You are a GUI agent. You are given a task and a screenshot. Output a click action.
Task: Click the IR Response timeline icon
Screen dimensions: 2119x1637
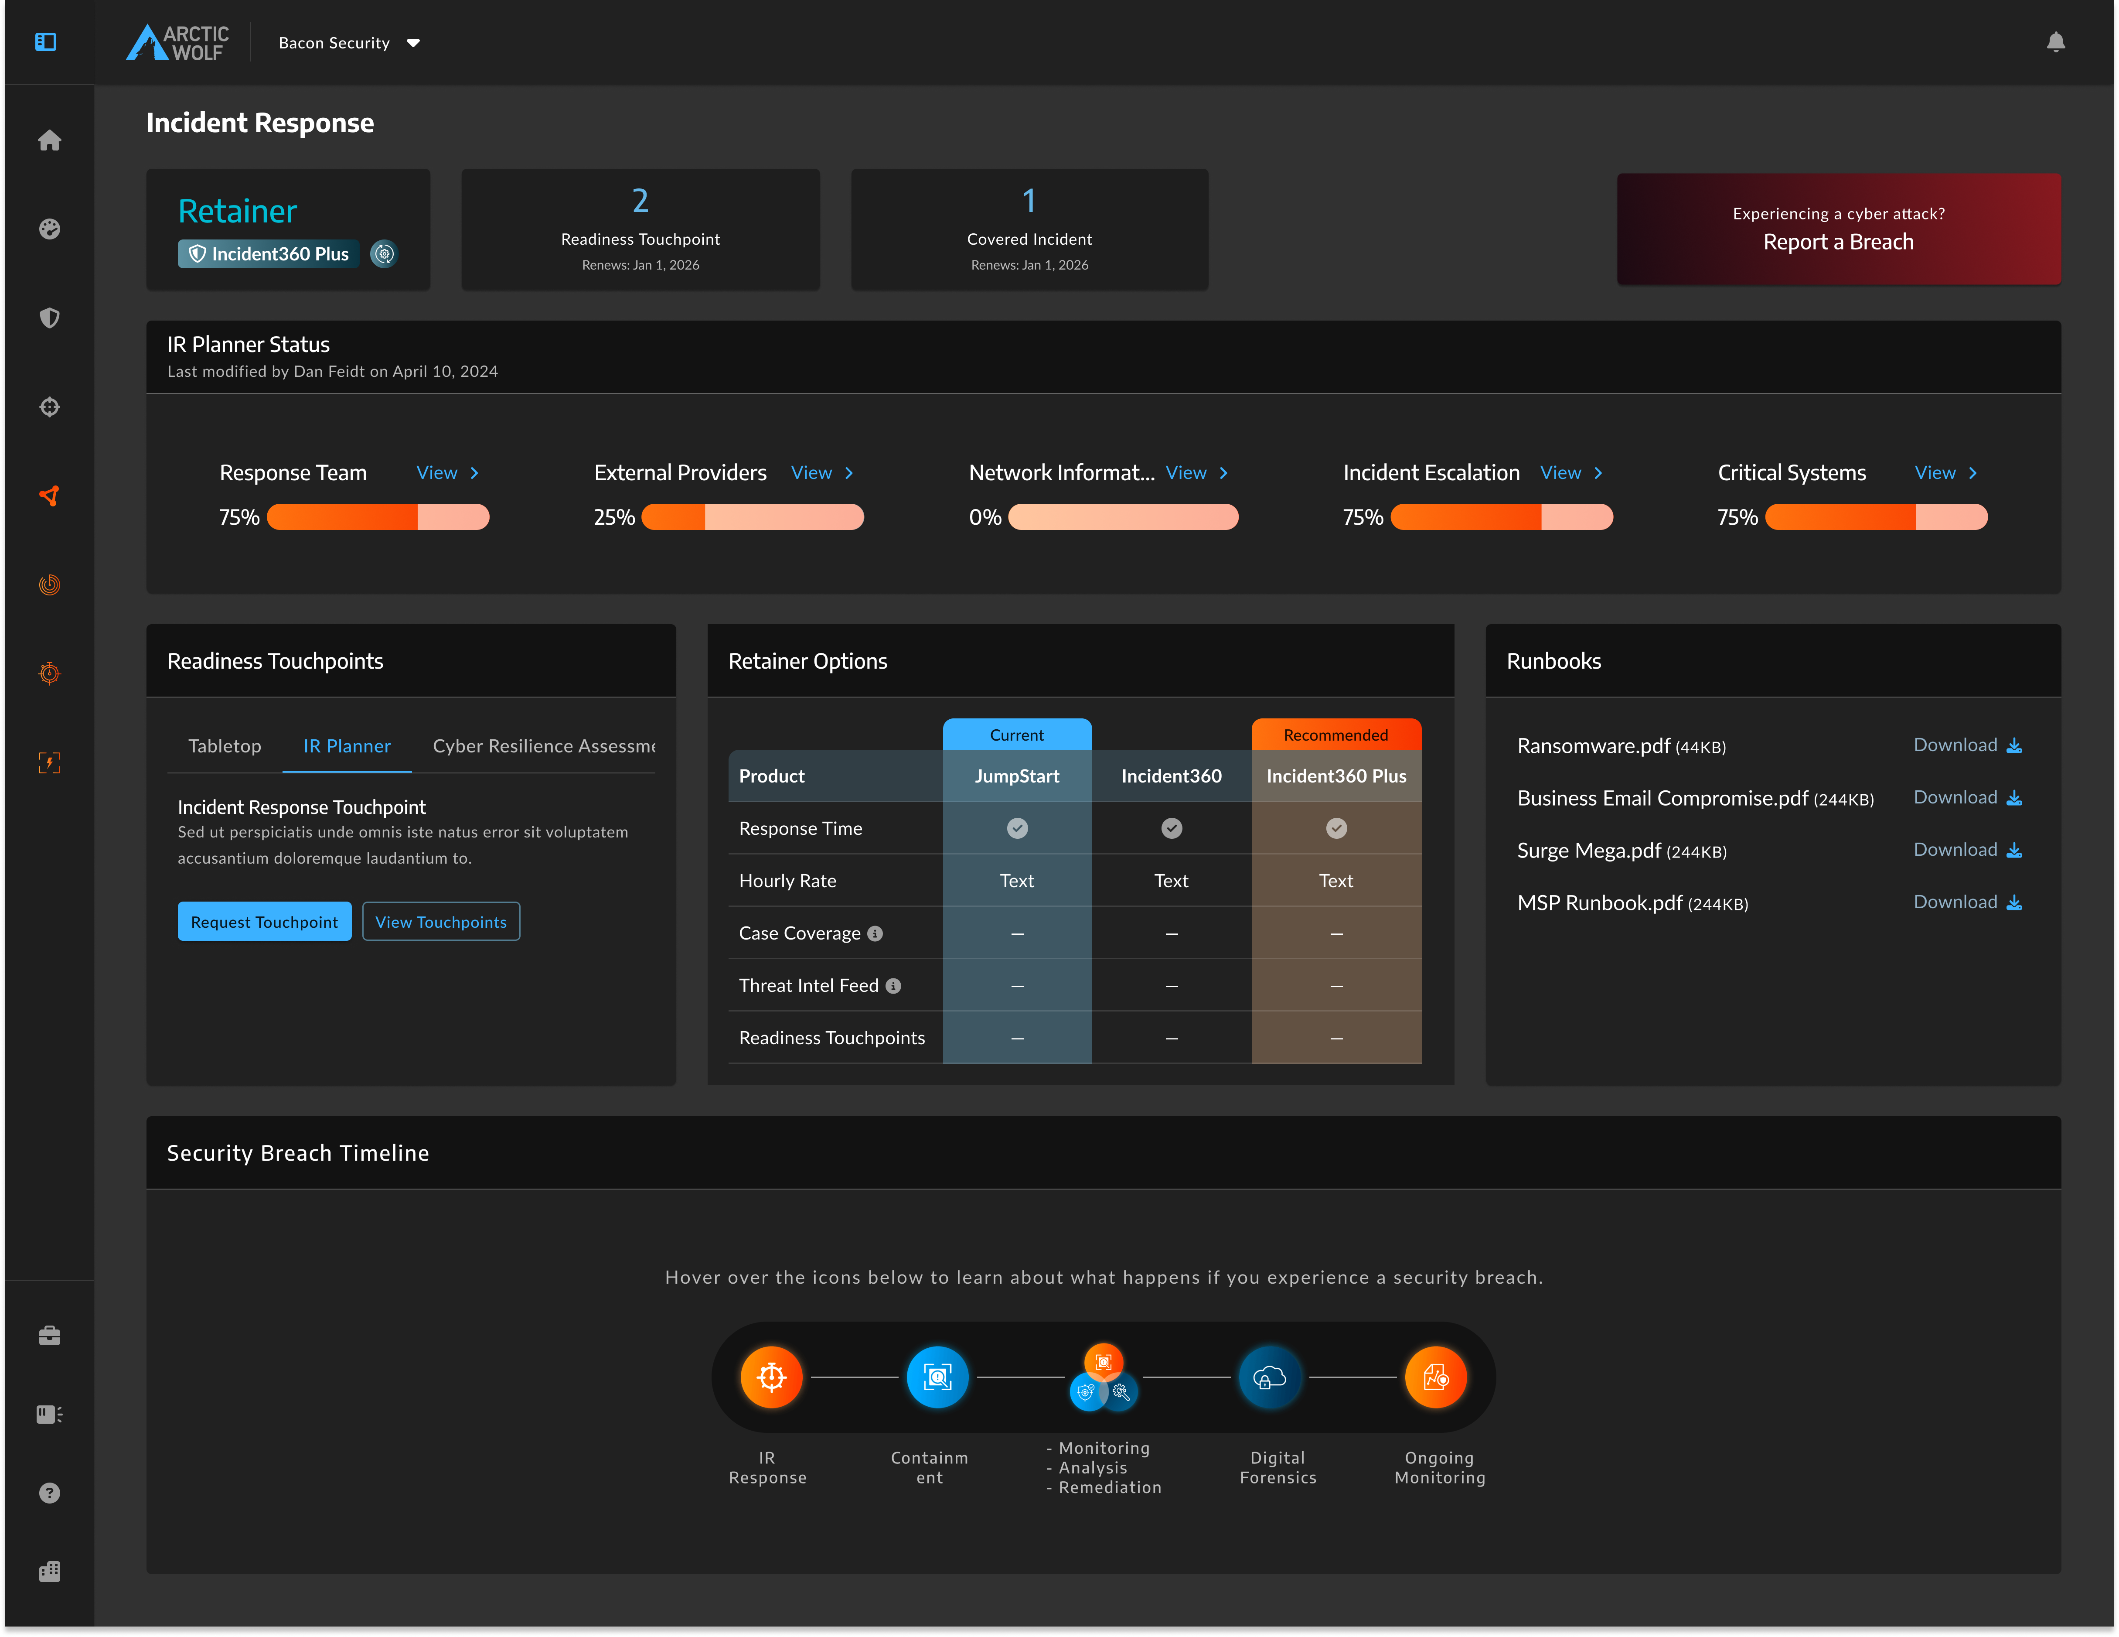tap(771, 1377)
